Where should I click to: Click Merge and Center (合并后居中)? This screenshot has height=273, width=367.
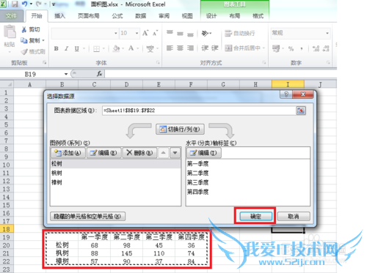coord(242,48)
